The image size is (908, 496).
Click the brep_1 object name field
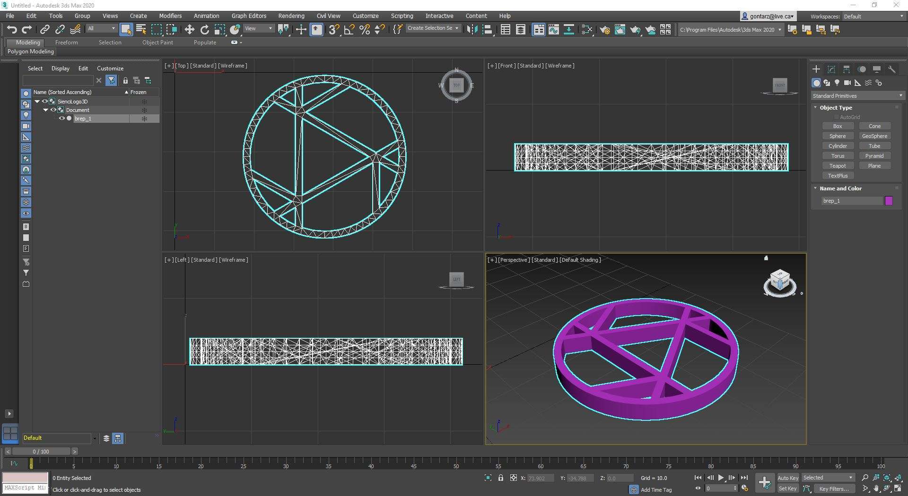tap(852, 201)
